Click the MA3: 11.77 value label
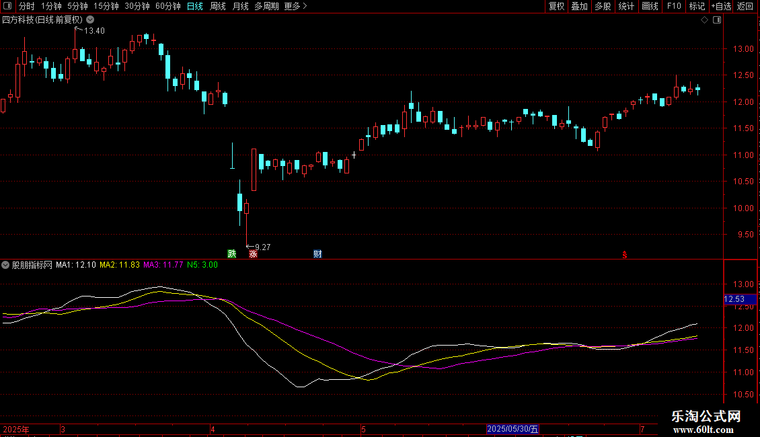 tap(163, 265)
